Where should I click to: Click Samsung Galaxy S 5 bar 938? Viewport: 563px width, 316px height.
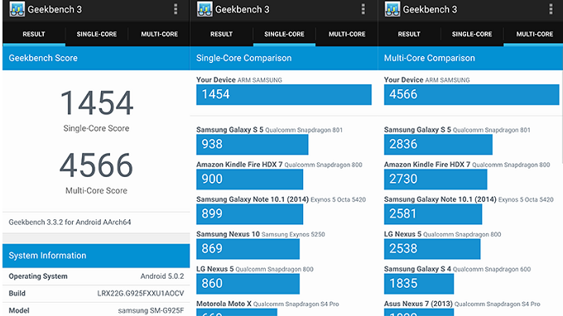(x=252, y=145)
